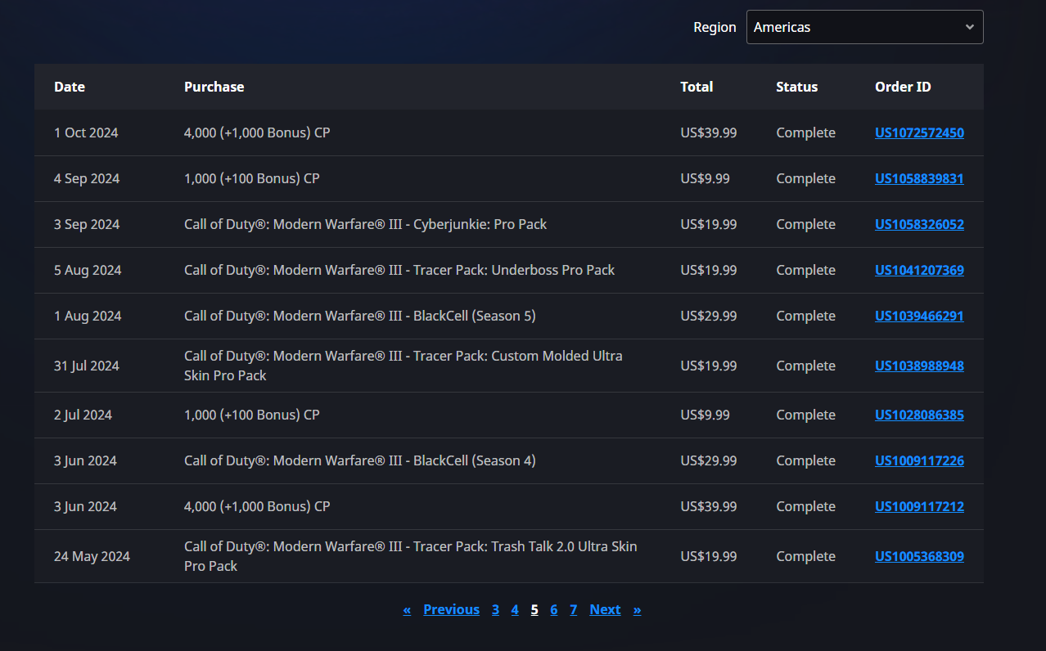This screenshot has height=651, width=1046.
Task: Open order US1028086385
Action: [919, 415]
